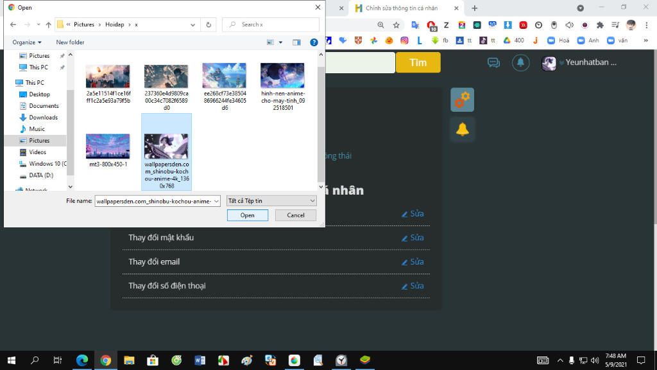
Task: Open Desktop folder in navigation tree
Action: tap(39, 94)
